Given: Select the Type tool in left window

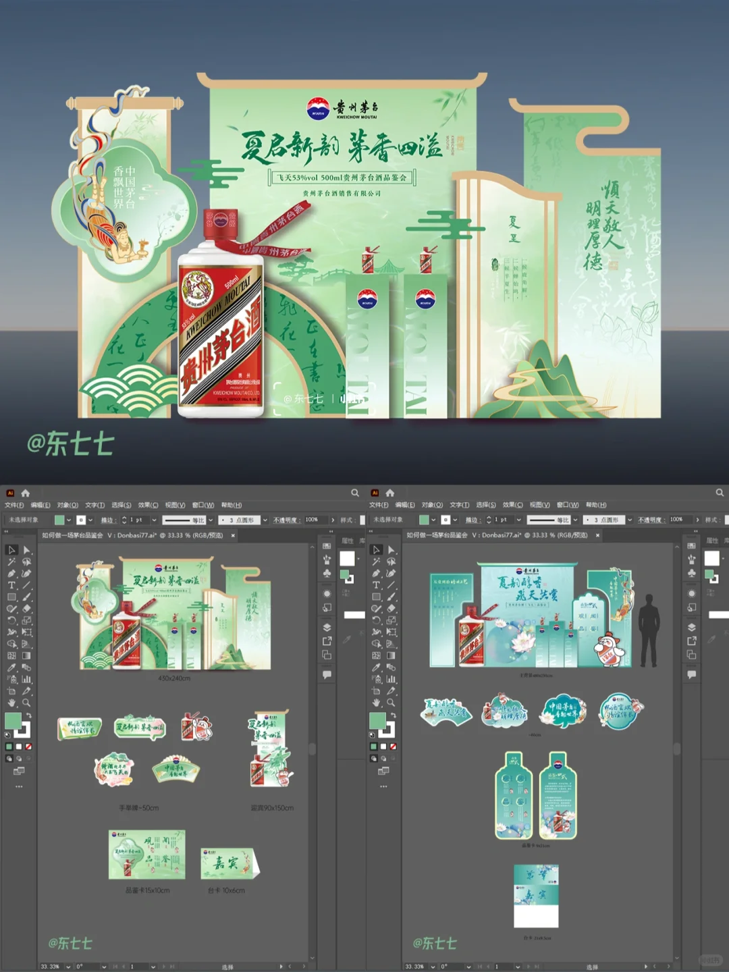Looking at the screenshot, I should click(11, 585).
